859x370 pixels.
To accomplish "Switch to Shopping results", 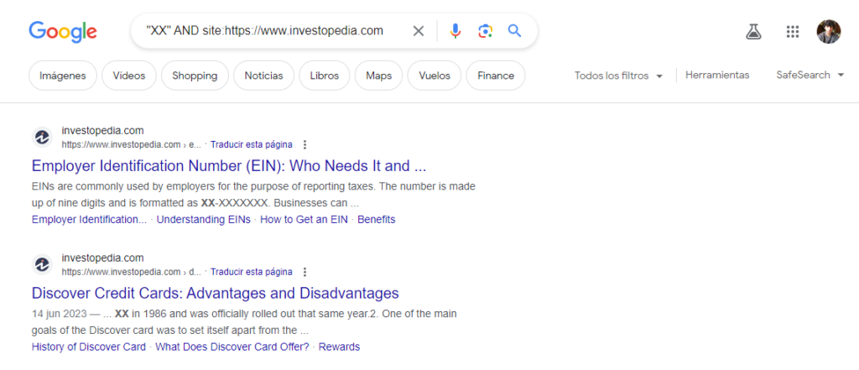I will [x=195, y=76].
